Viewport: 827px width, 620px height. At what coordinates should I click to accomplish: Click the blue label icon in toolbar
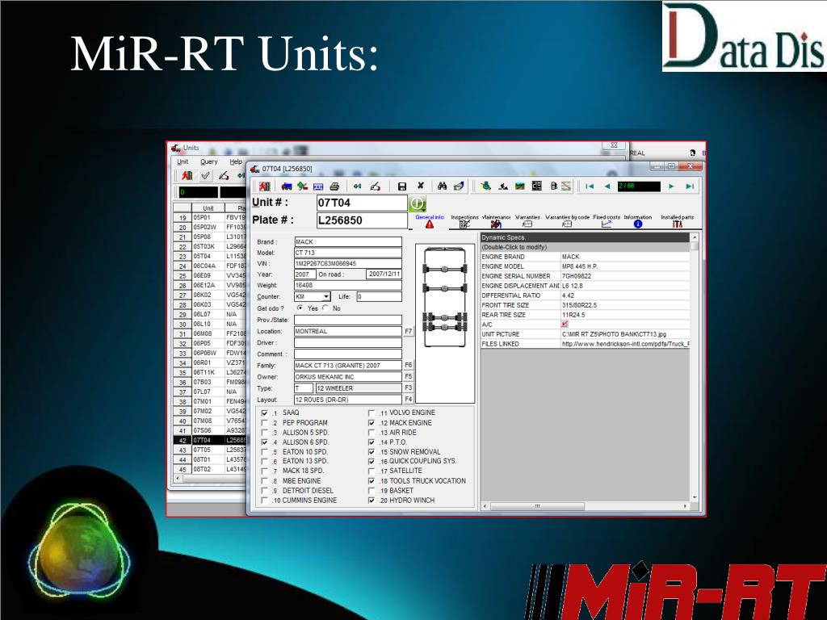pos(318,186)
